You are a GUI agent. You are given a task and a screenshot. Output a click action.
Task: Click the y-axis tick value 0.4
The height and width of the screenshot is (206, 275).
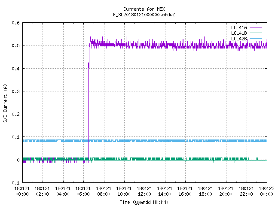[x=15, y=69]
